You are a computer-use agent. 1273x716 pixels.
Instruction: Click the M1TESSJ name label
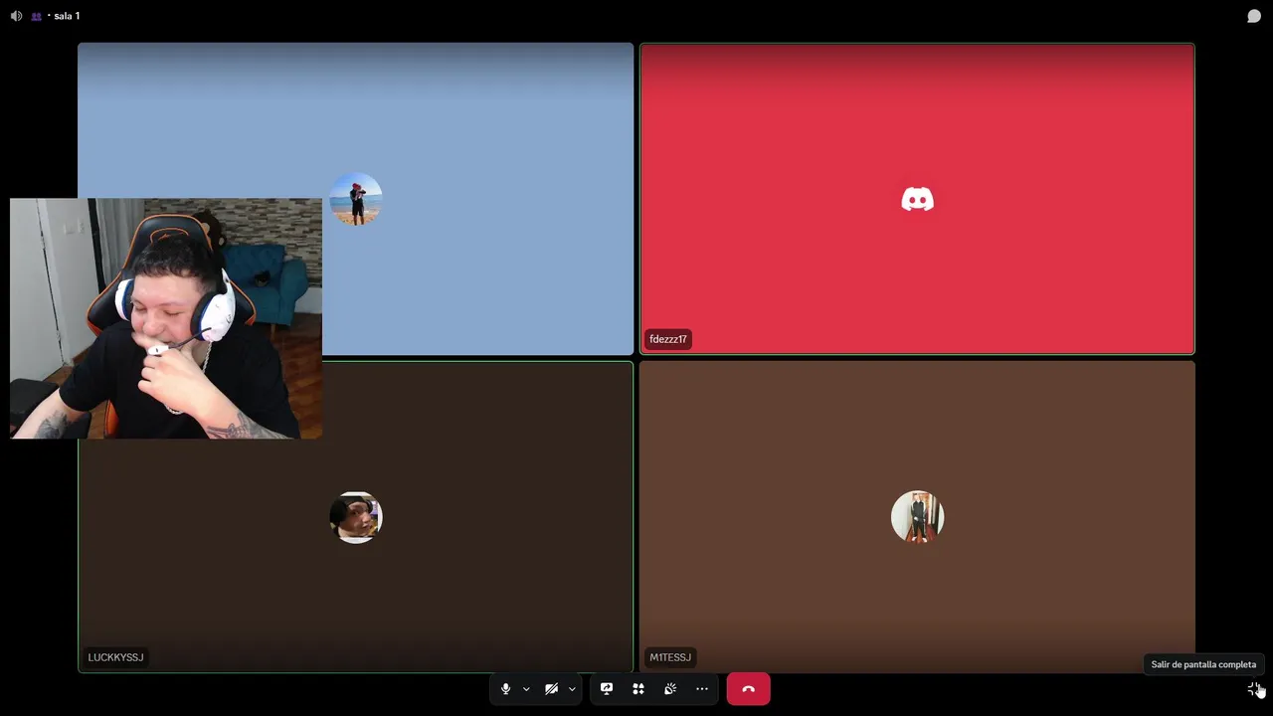pyautogui.click(x=670, y=657)
